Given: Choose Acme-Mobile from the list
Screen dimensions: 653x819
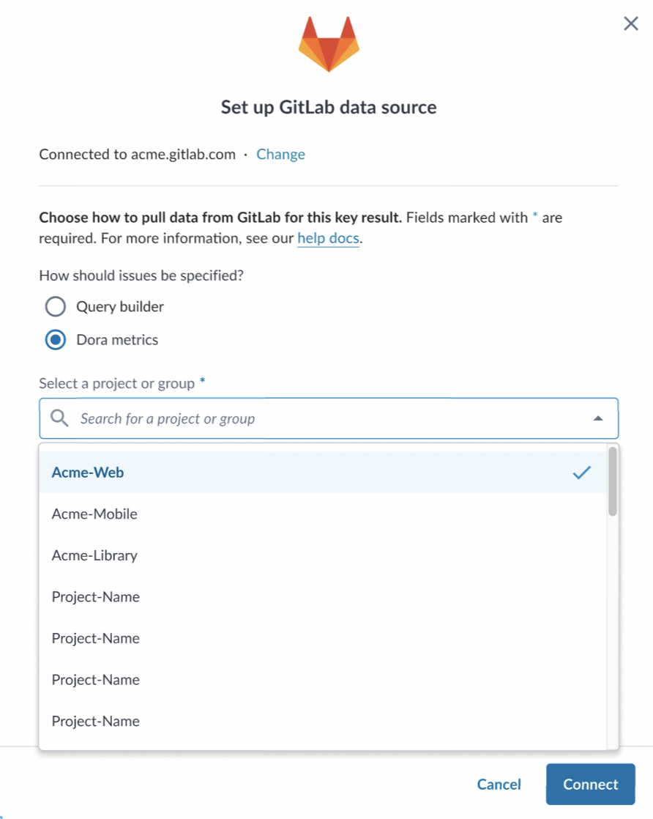Looking at the screenshot, I should (323, 514).
